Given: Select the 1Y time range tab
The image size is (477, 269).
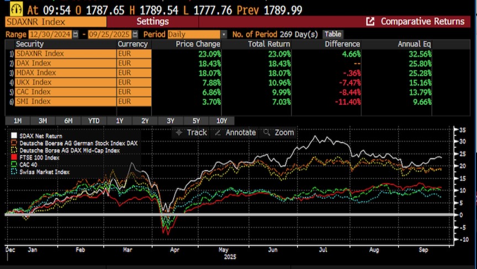Looking at the screenshot, I should tap(119, 120).
